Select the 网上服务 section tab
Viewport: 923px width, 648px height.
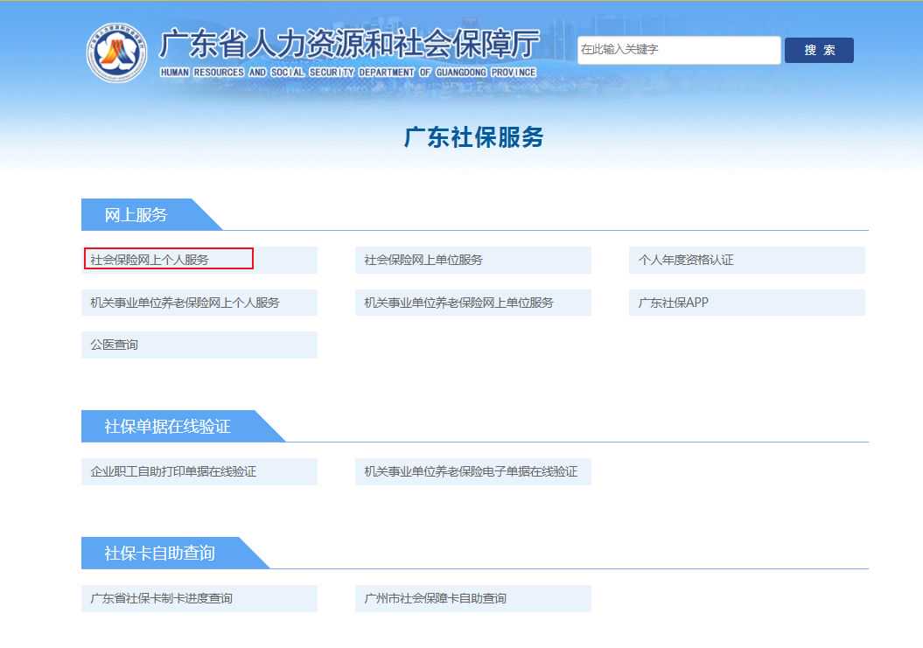point(136,215)
